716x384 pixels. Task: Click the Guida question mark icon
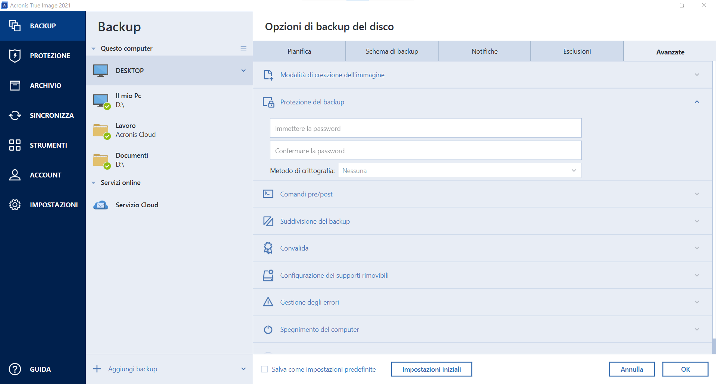[x=15, y=369]
